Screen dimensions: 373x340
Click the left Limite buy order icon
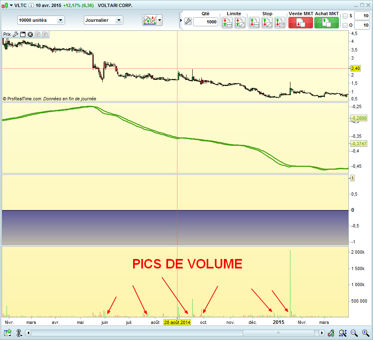[x=227, y=23]
